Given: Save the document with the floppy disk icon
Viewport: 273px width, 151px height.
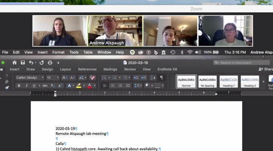Looking at the screenshot, I should click(22, 62).
